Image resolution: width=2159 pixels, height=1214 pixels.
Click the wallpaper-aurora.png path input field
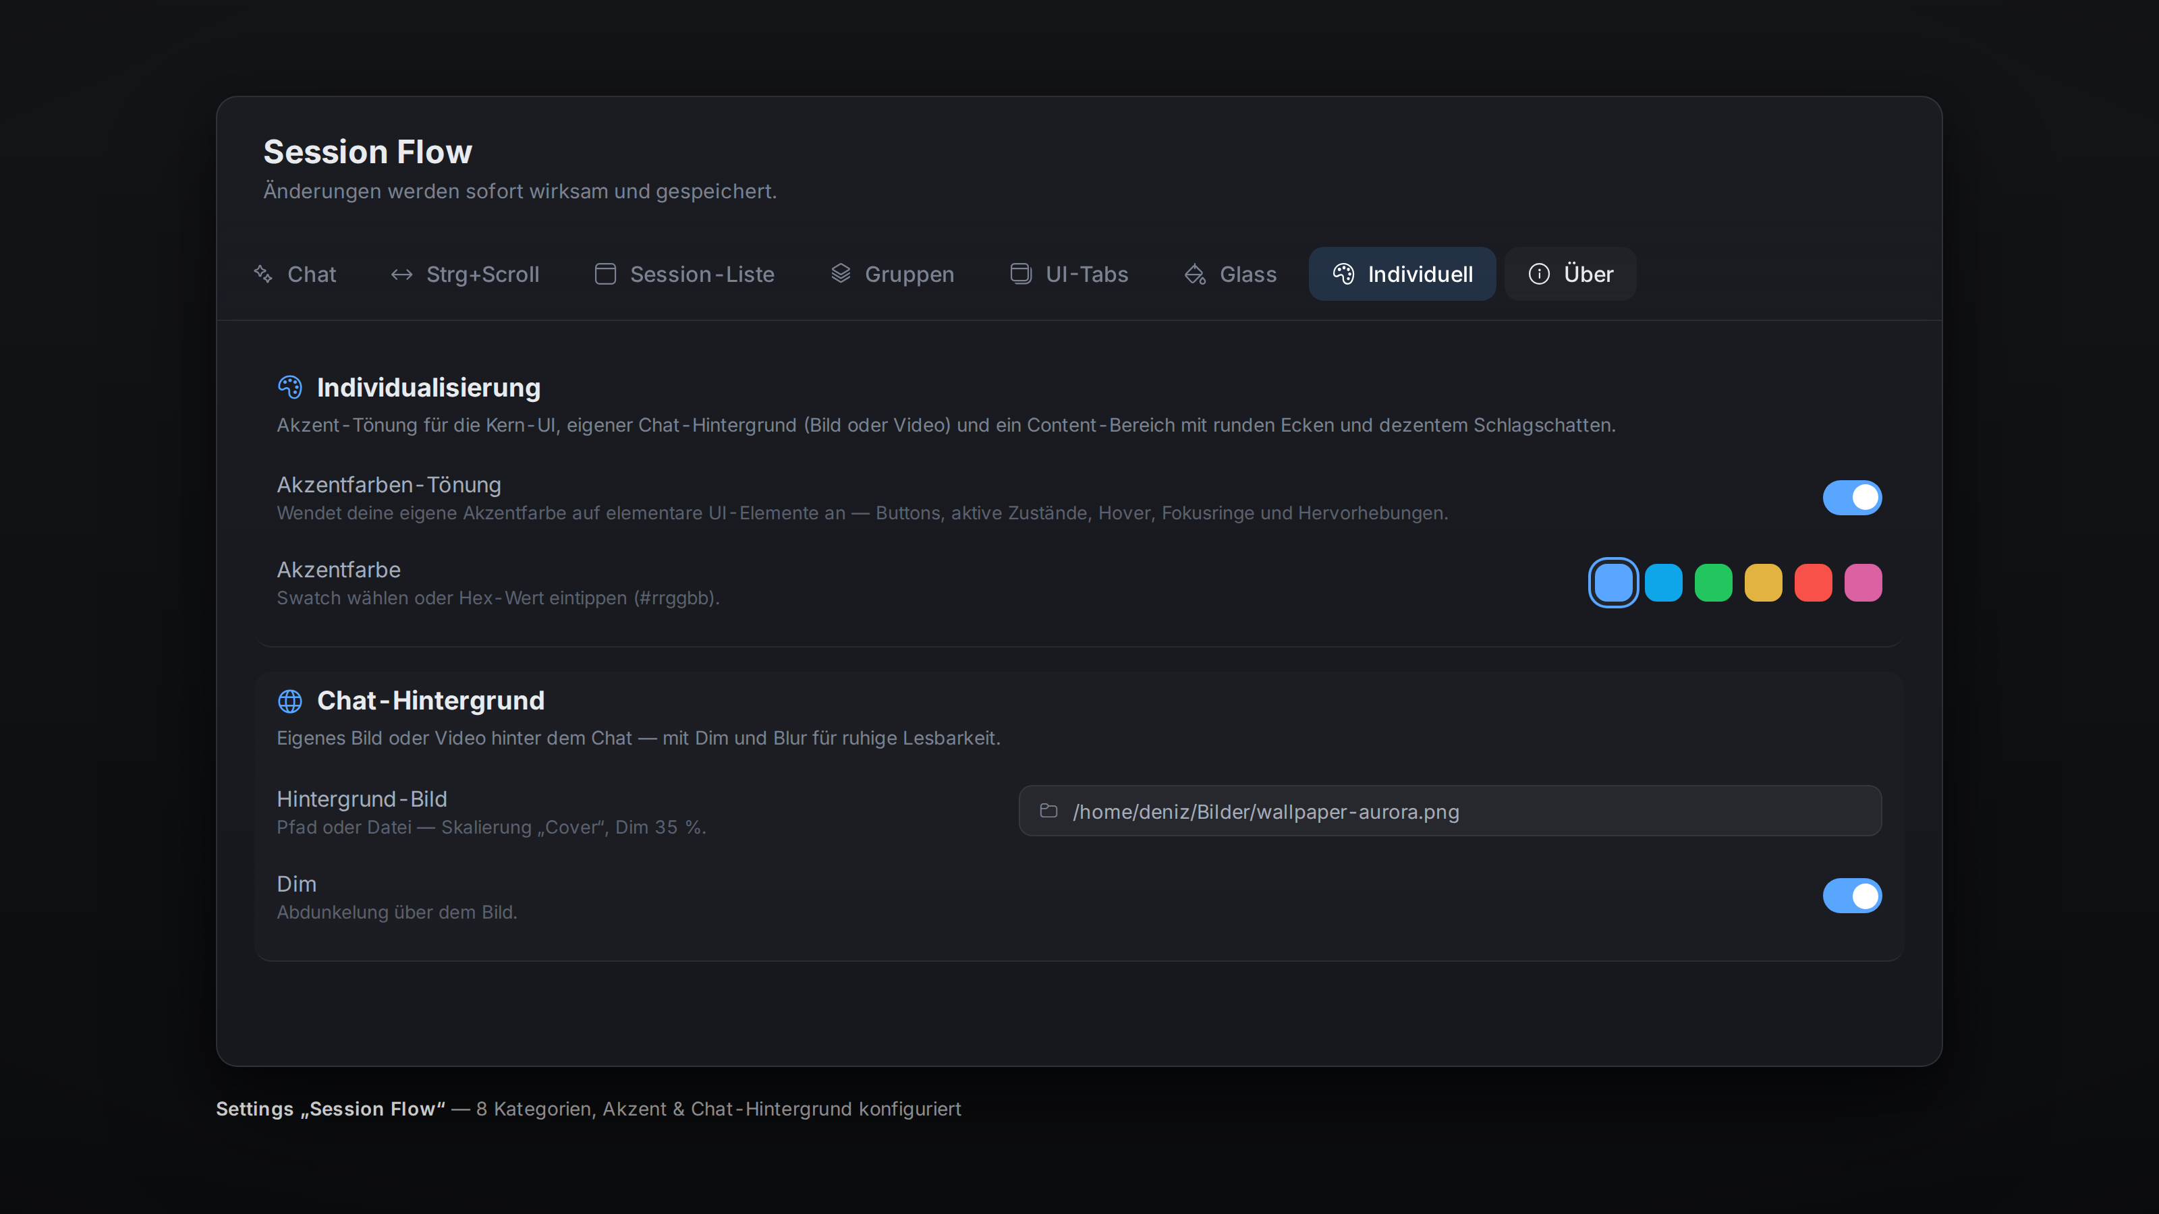(1450, 810)
